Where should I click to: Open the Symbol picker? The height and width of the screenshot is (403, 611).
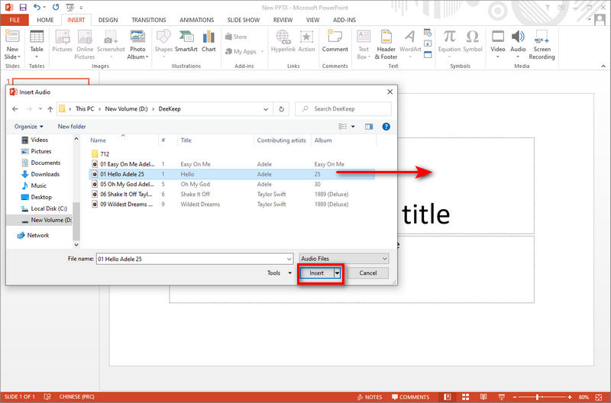(473, 41)
